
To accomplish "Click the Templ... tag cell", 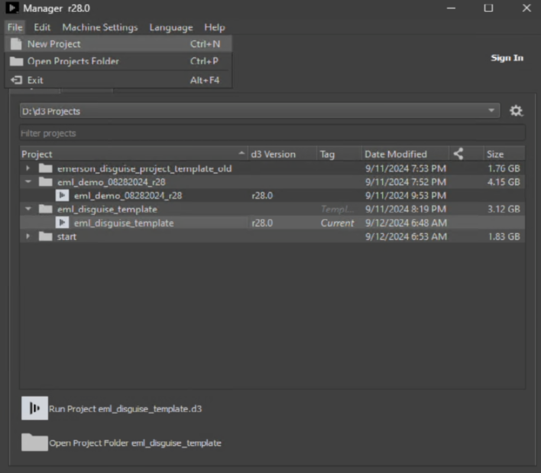I will [x=337, y=209].
